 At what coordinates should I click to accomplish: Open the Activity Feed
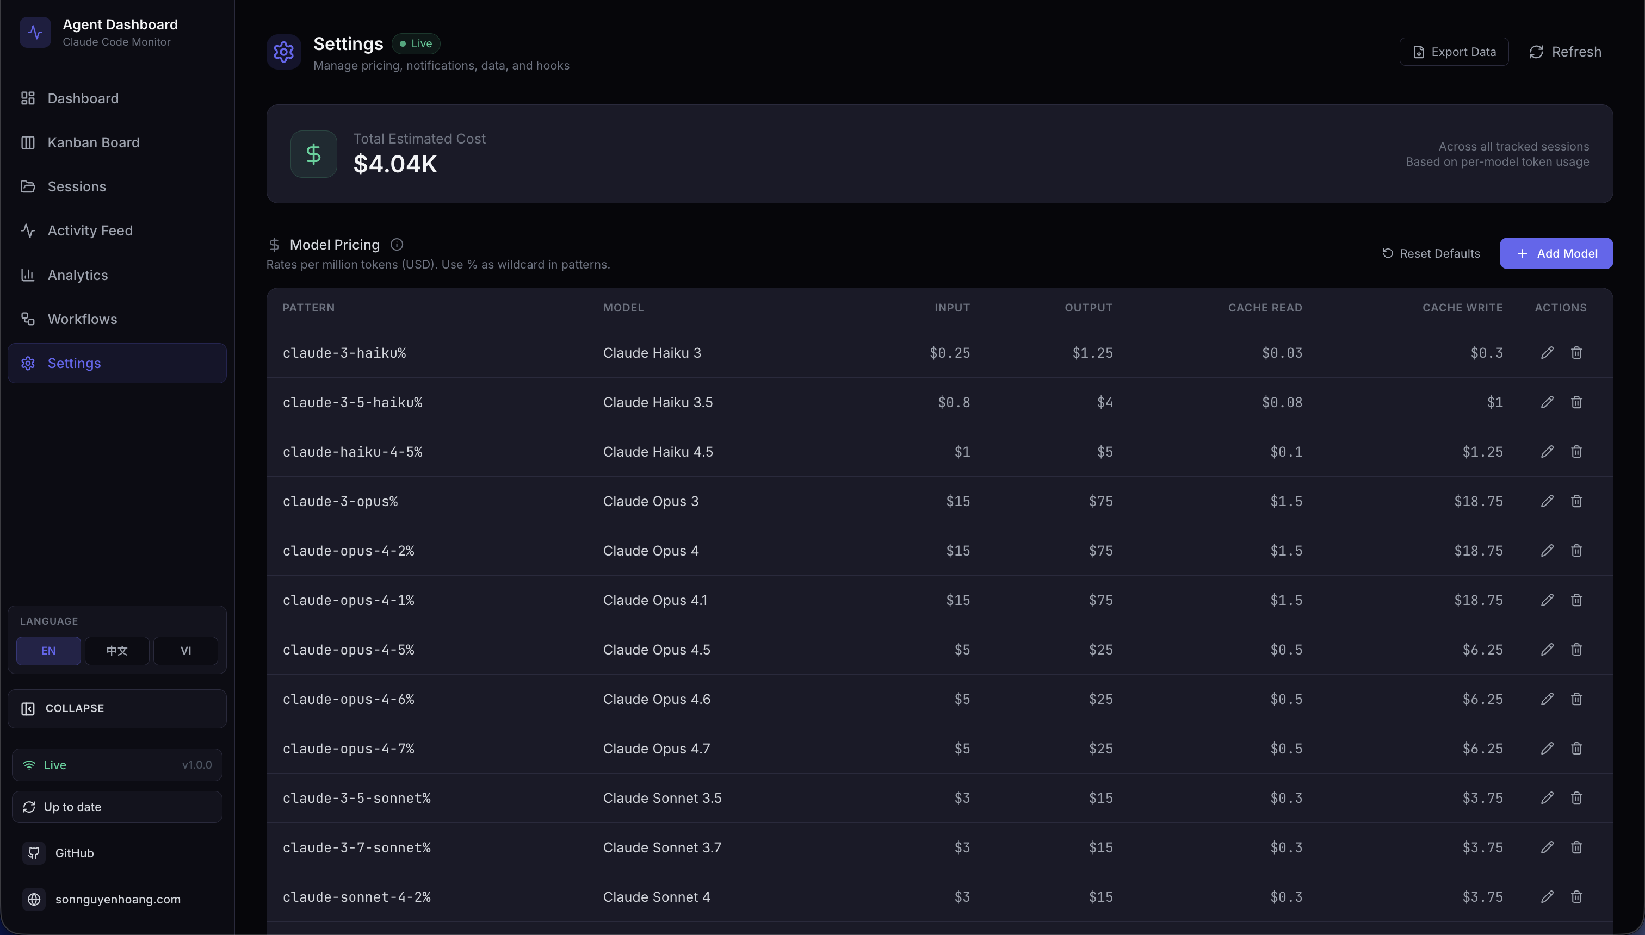pyautogui.click(x=117, y=230)
